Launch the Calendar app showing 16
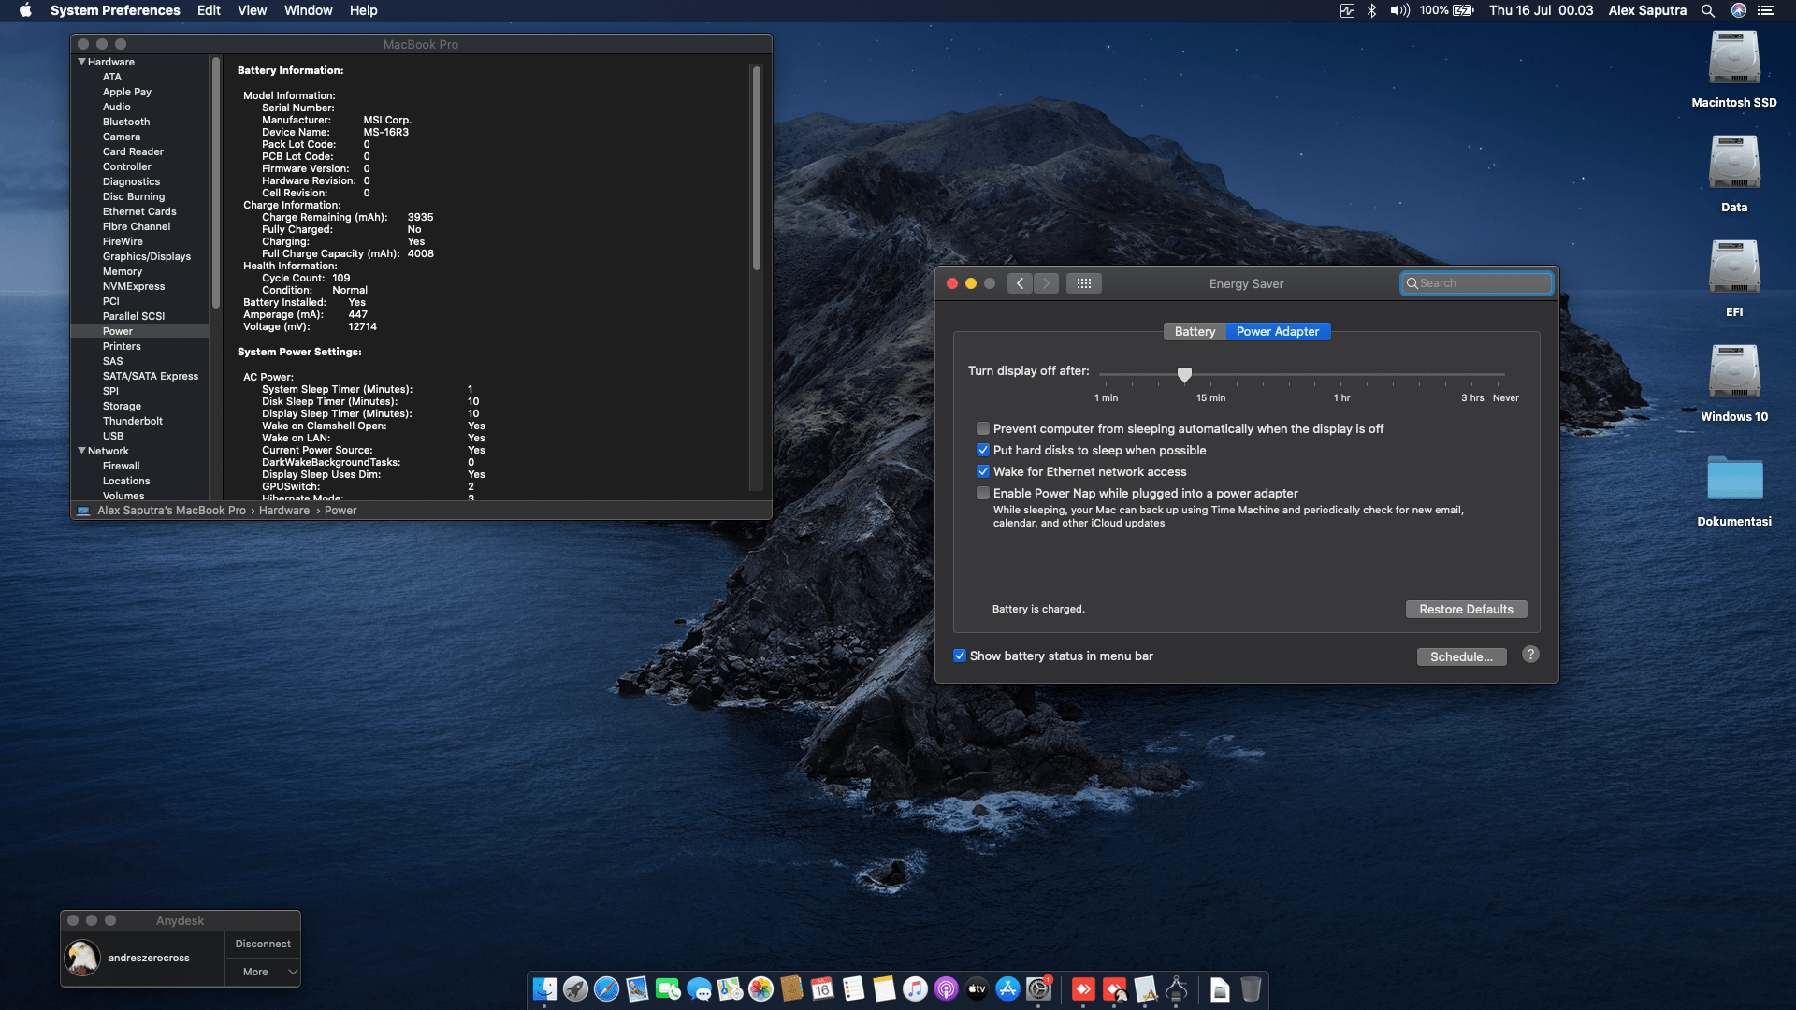The width and height of the screenshot is (1796, 1010). pyautogui.click(x=822, y=988)
